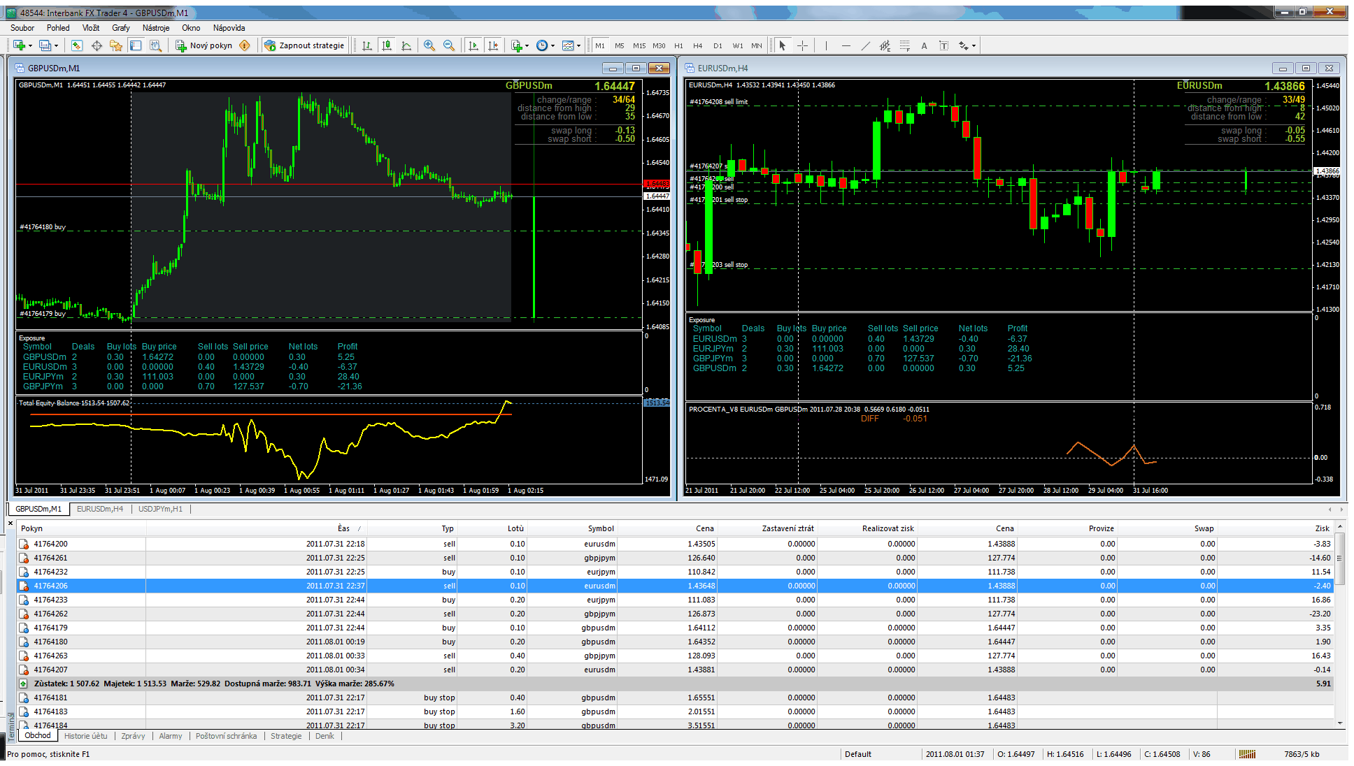Toggle chart auto scroll

473,45
